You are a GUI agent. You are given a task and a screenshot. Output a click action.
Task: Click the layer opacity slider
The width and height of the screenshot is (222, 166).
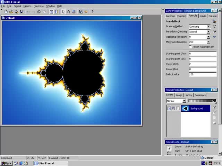(x=202, y=101)
